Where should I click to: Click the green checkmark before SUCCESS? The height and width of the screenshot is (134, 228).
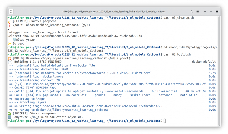point(9,113)
